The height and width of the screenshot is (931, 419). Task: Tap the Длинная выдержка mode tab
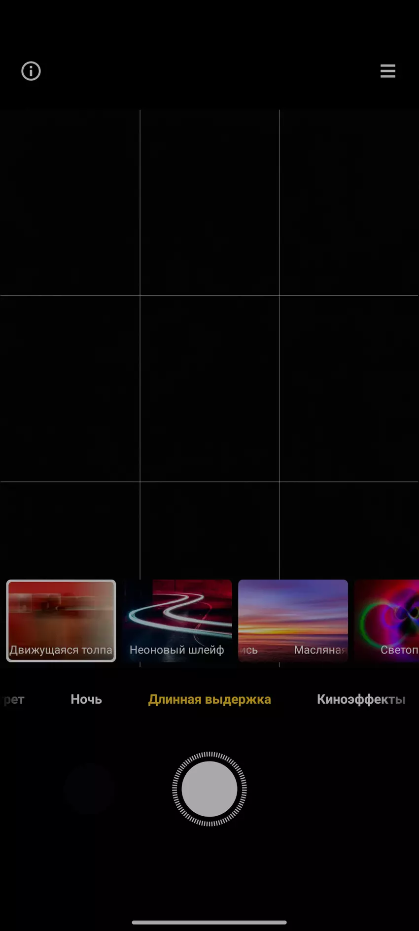point(209,699)
